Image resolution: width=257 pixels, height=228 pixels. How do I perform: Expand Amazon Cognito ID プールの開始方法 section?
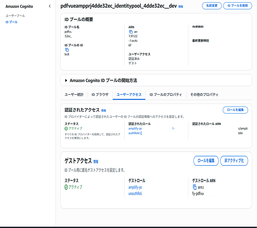coord(66,80)
